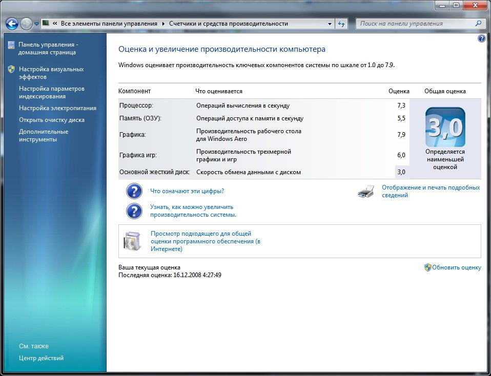Click 'Скорость обмена данными с диском' text
Viewport: 491px width, 376px height.
coord(248,172)
